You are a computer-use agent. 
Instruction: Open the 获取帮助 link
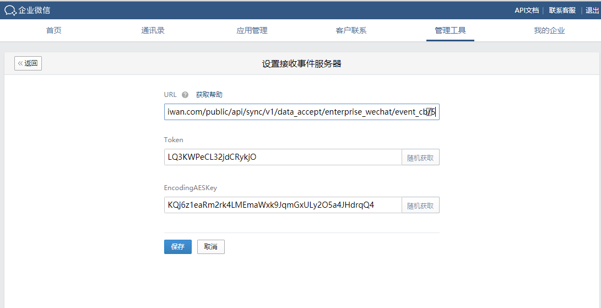point(209,95)
